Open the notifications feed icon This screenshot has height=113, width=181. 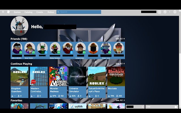tap(160, 12)
